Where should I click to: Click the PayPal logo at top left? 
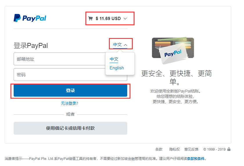click(30, 18)
